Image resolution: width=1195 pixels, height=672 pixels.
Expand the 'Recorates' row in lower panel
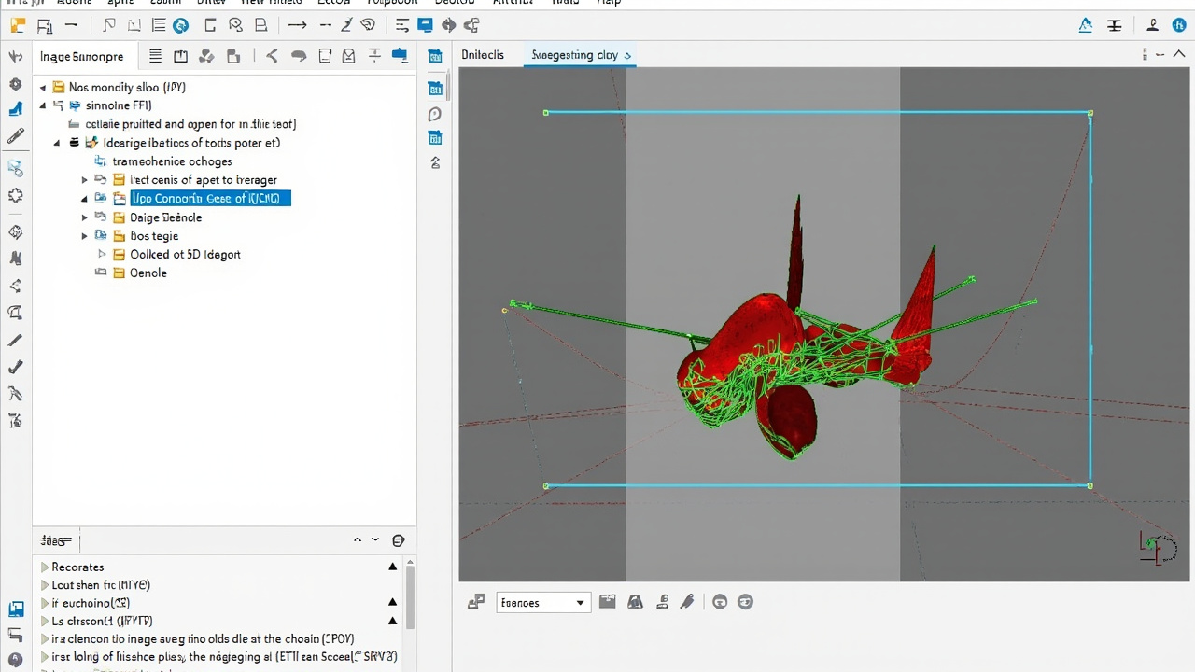[x=44, y=567]
